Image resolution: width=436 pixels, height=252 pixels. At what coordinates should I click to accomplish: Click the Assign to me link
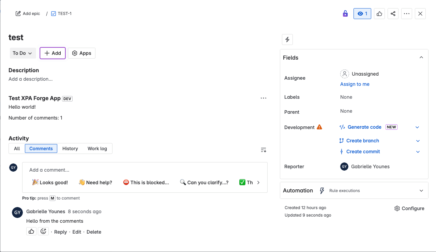coord(355,84)
